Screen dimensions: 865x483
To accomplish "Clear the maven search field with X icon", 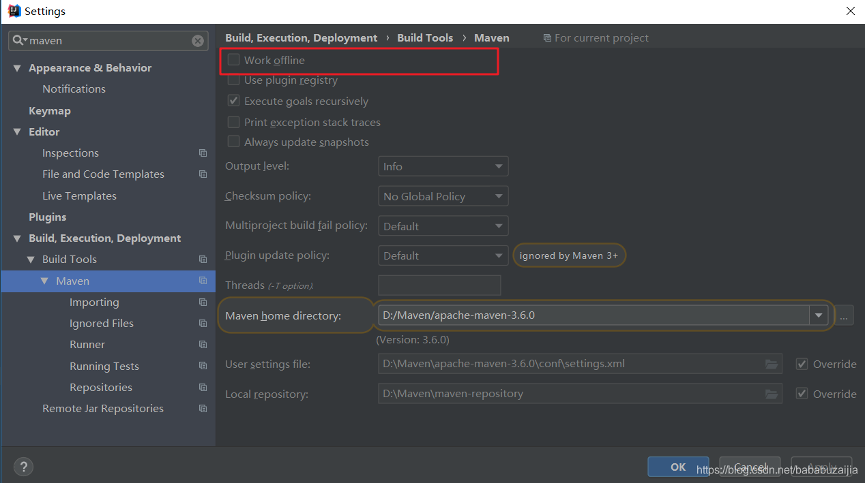I will coord(198,41).
